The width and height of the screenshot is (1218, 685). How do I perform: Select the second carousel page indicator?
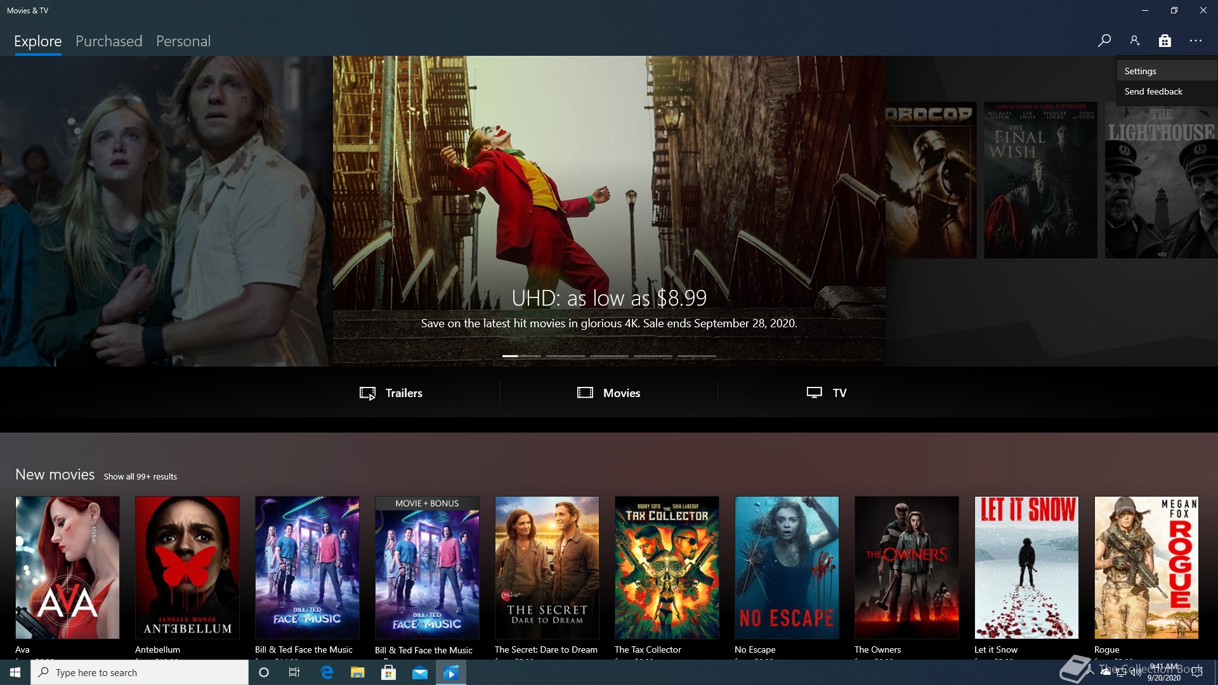point(565,356)
